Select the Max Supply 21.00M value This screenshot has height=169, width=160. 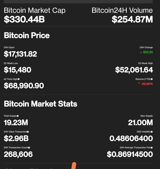[140, 123]
